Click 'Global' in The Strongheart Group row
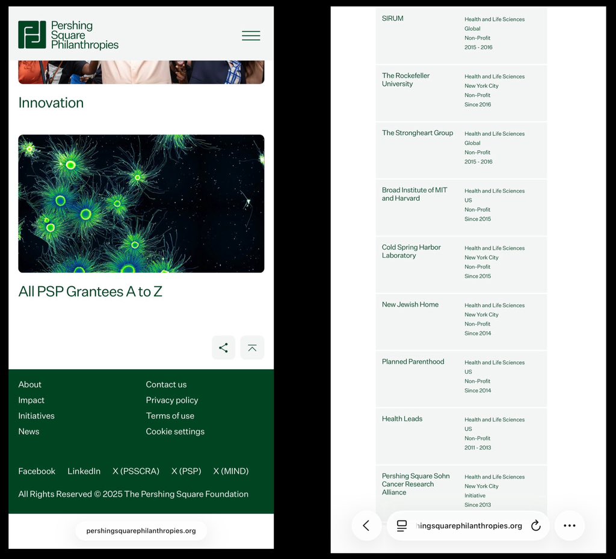 (x=472, y=143)
